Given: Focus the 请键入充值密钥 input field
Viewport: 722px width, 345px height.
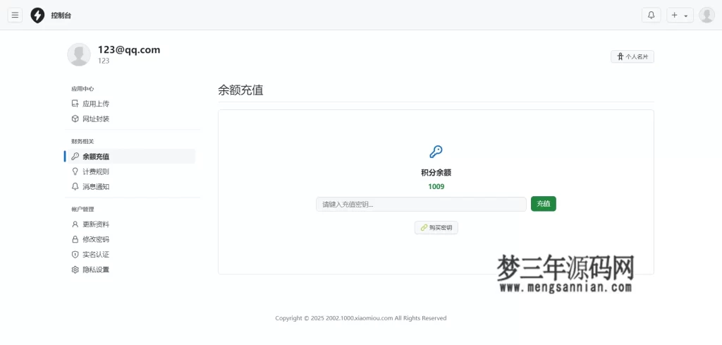Looking at the screenshot, I should tap(421, 204).
